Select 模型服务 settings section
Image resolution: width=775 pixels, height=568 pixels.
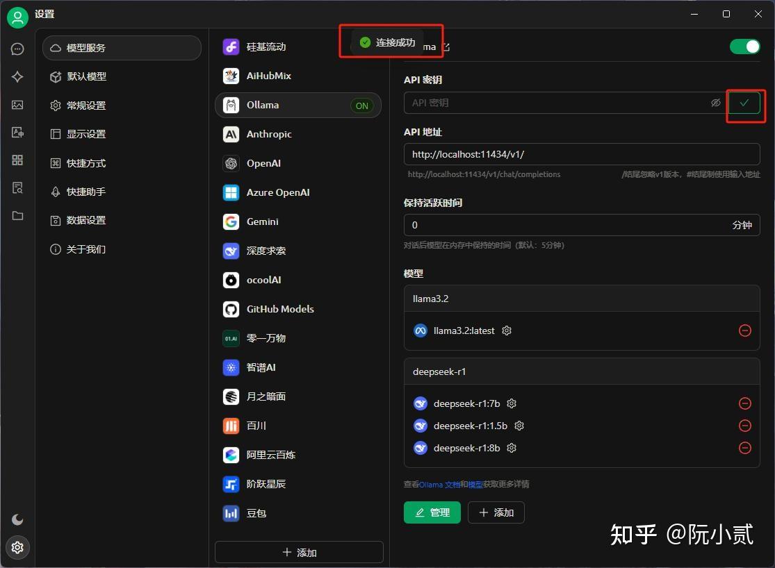[x=122, y=48]
